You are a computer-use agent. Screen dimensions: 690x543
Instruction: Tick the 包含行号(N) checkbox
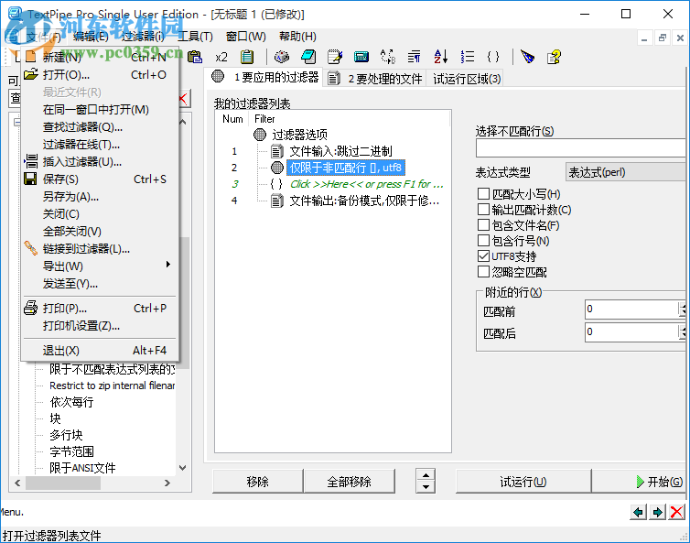tap(483, 241)
